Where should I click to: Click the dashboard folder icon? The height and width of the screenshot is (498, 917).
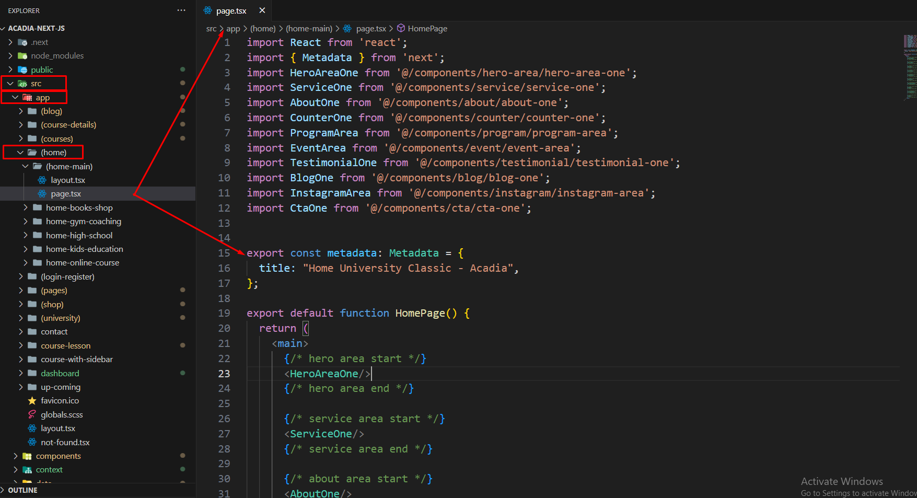32,373
